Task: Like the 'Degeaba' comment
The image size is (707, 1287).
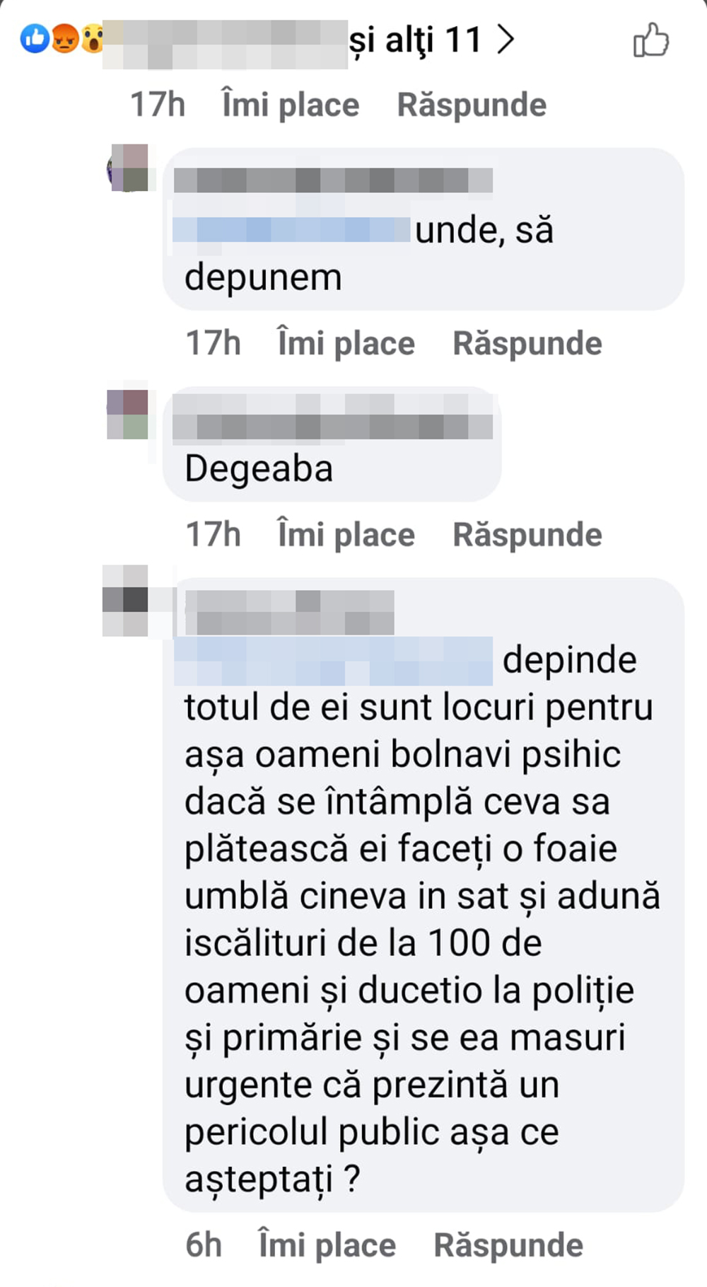Action: point(346,534)
